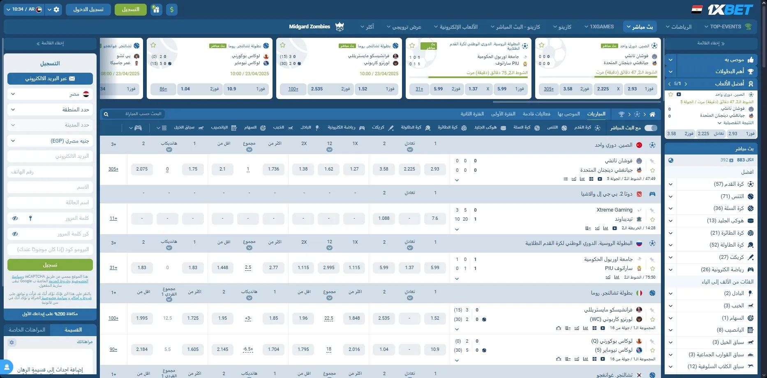
Task: Open the gamepad games filter dropdown
Action: point(135,128)
